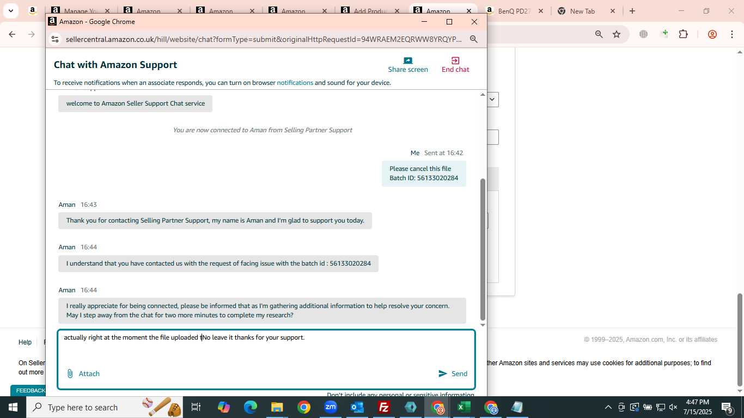744x418 pixels.
Task: Click the zoom icon in main Chrome toolbar
Action: point(599,34)
